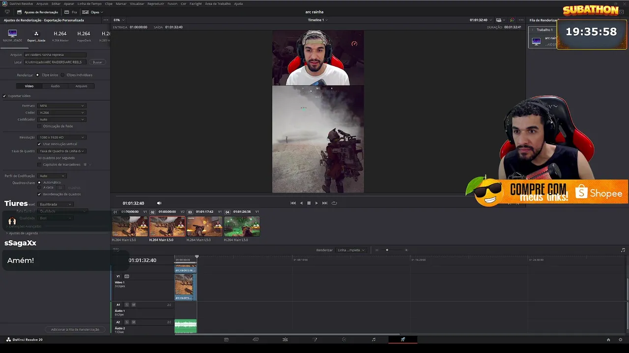Stop playback in the viewer

tap(309, 203)
